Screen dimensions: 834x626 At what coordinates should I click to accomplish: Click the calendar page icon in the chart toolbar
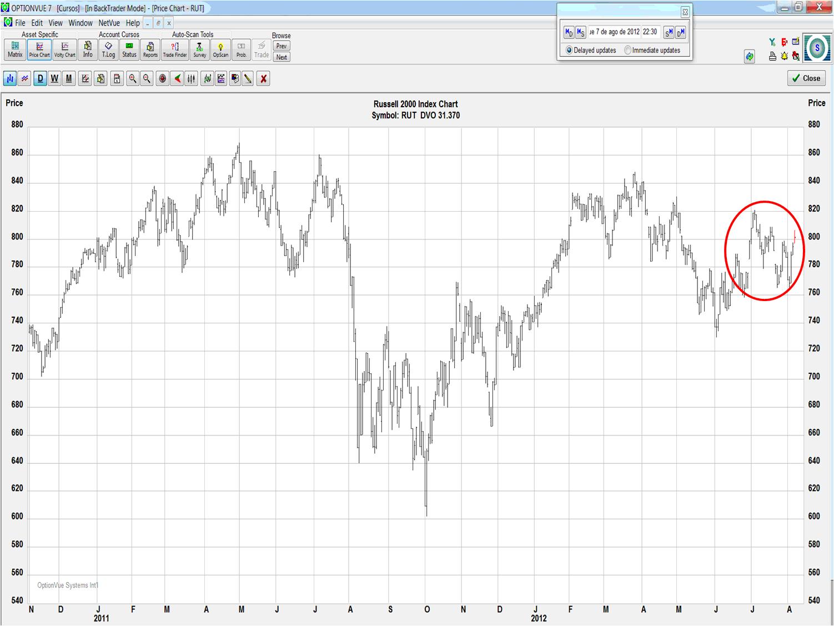pyautogui.click(x=117, y=79)
